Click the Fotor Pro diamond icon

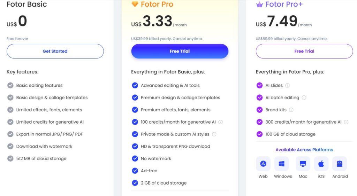coord(135,5)
